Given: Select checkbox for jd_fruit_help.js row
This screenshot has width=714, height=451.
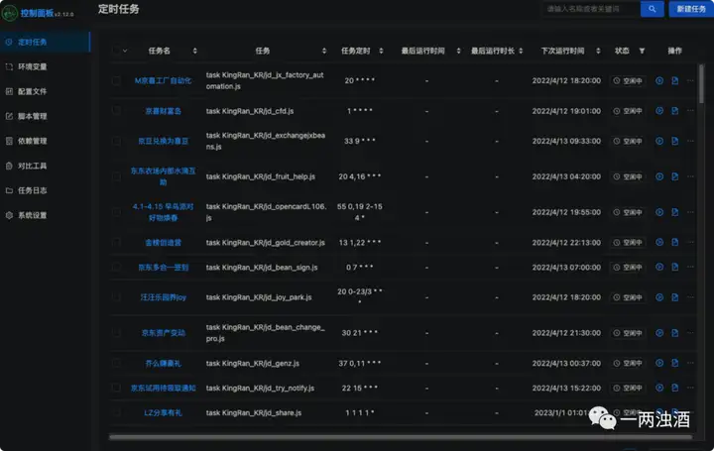Looking at the screenshot, I should [117, 176].
